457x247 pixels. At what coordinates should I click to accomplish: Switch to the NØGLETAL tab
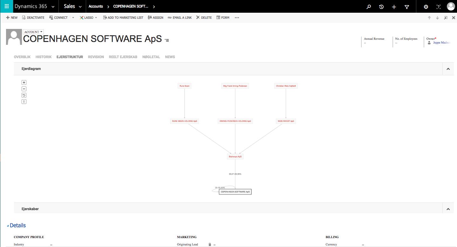(151, 57)
